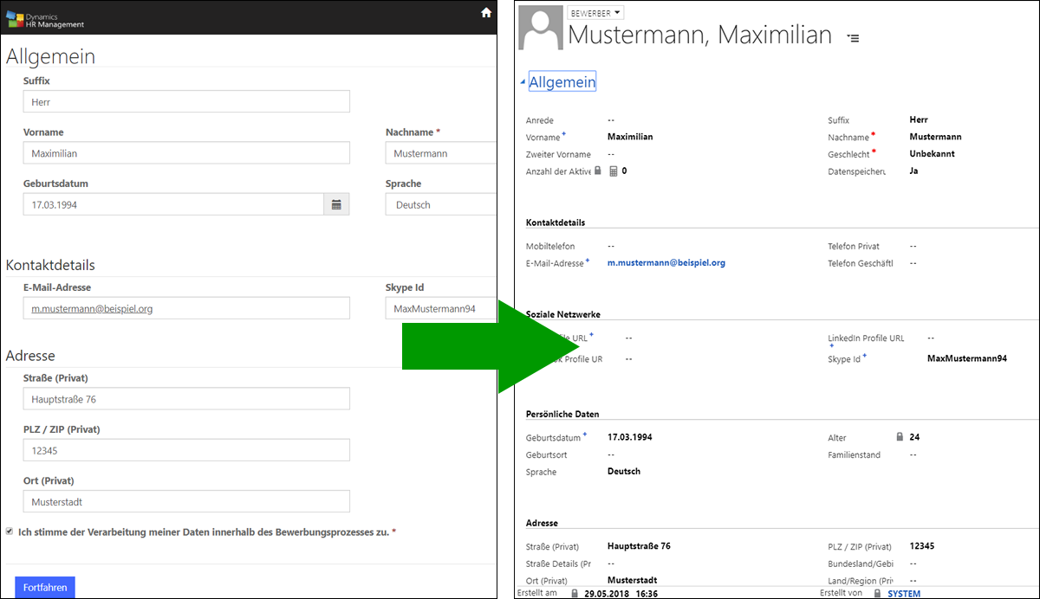Toggle the data processing consent checkbox
Image resolution: width=1040 pixels, height=599 pixels.
(x=10, y=531)
